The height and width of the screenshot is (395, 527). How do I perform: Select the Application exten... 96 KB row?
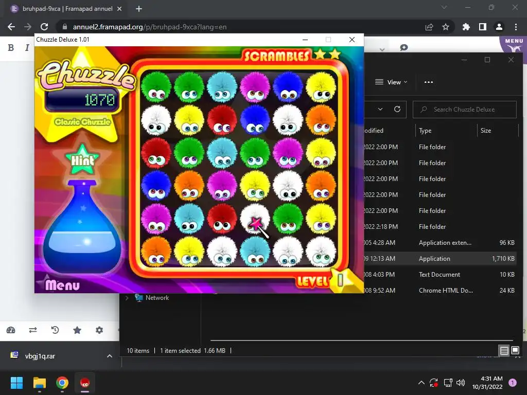pyautogui.click(x=441, y=243)
